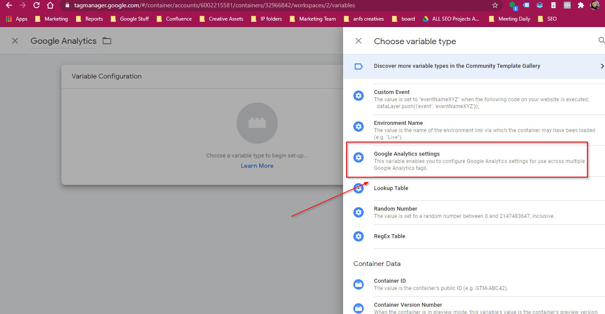
Task: Select the Random Number variable icon
Action: pyautogui.click(x=359, y=212)
